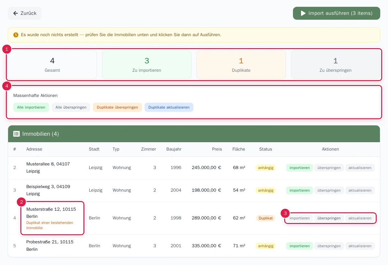Set Musterstraße 12 row to importieren
The width and height of the screenshot is (388, 265).
pyautogui.click(x=299, y=218)
